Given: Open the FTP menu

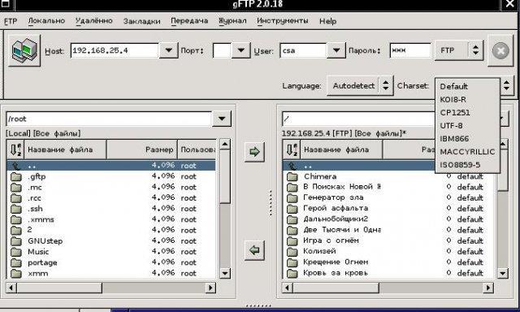Looking at the screenshot, I should click(x=11, y=21).
